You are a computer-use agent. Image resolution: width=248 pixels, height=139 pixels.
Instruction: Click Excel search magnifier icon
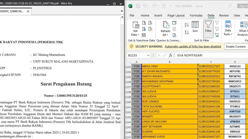click(x=230, y=6)
